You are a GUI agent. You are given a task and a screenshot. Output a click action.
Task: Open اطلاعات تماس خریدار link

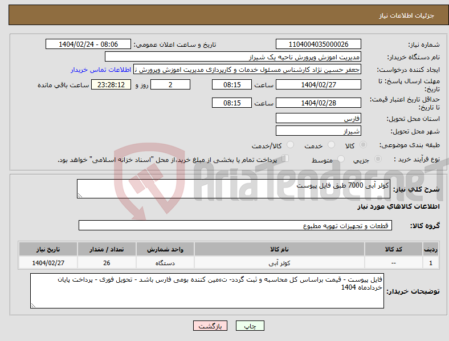click(101, 70)
